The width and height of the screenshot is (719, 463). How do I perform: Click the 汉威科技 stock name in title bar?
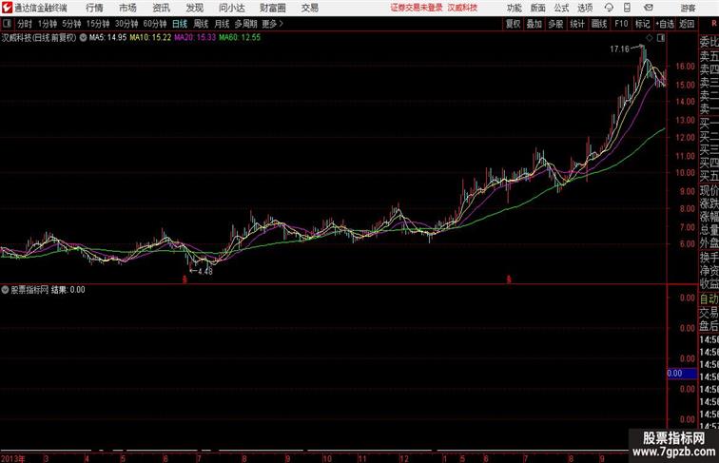click(x=462, y=8)
